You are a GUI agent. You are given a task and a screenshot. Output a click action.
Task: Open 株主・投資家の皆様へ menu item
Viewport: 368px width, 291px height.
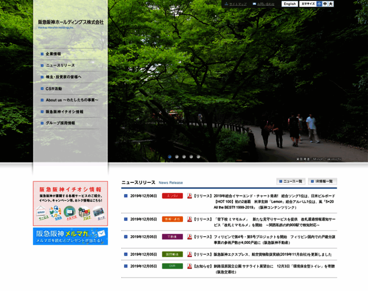(x=63, y=77)
